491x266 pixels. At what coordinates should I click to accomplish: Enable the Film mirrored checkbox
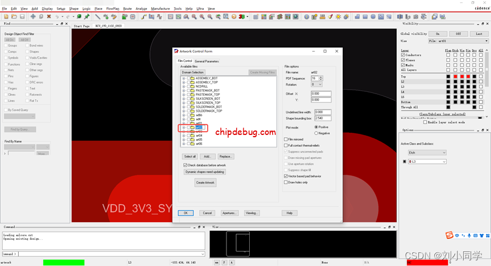tap(286, 139)
